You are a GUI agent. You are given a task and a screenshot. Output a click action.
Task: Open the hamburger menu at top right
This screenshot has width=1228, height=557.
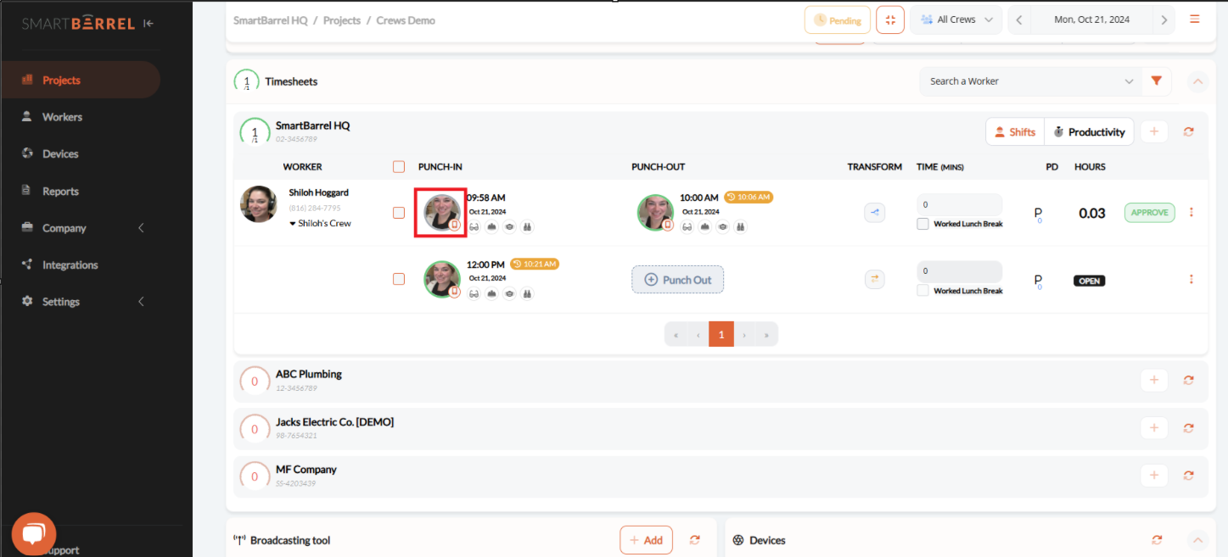[1195, 19]
